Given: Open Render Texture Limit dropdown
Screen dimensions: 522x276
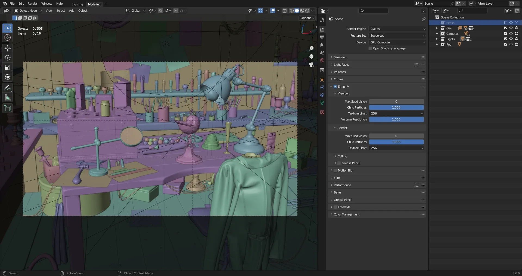Looking at the screenshot, I should tap(396, 148).
